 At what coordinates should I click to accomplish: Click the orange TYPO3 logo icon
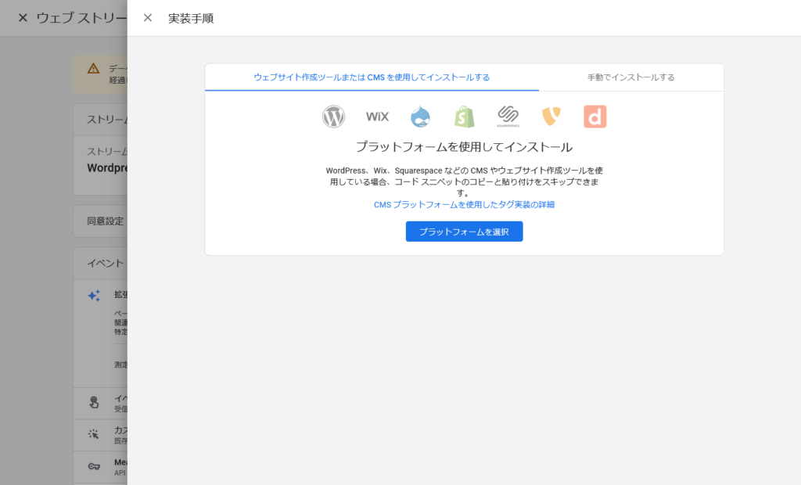click(551, 117)
